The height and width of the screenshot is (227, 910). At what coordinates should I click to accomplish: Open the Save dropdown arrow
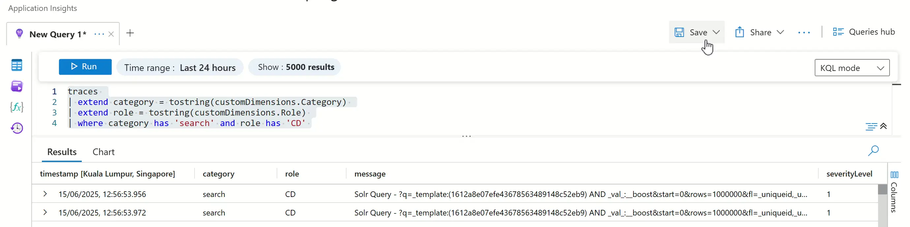tap(716, 32)
